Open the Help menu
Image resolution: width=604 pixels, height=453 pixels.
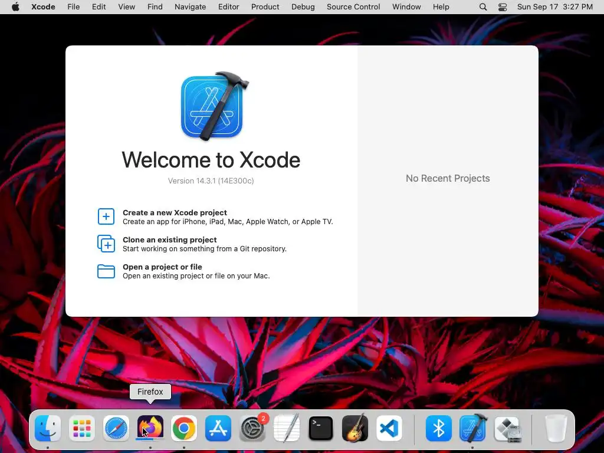pyautogui.click(x=441, y=7)
